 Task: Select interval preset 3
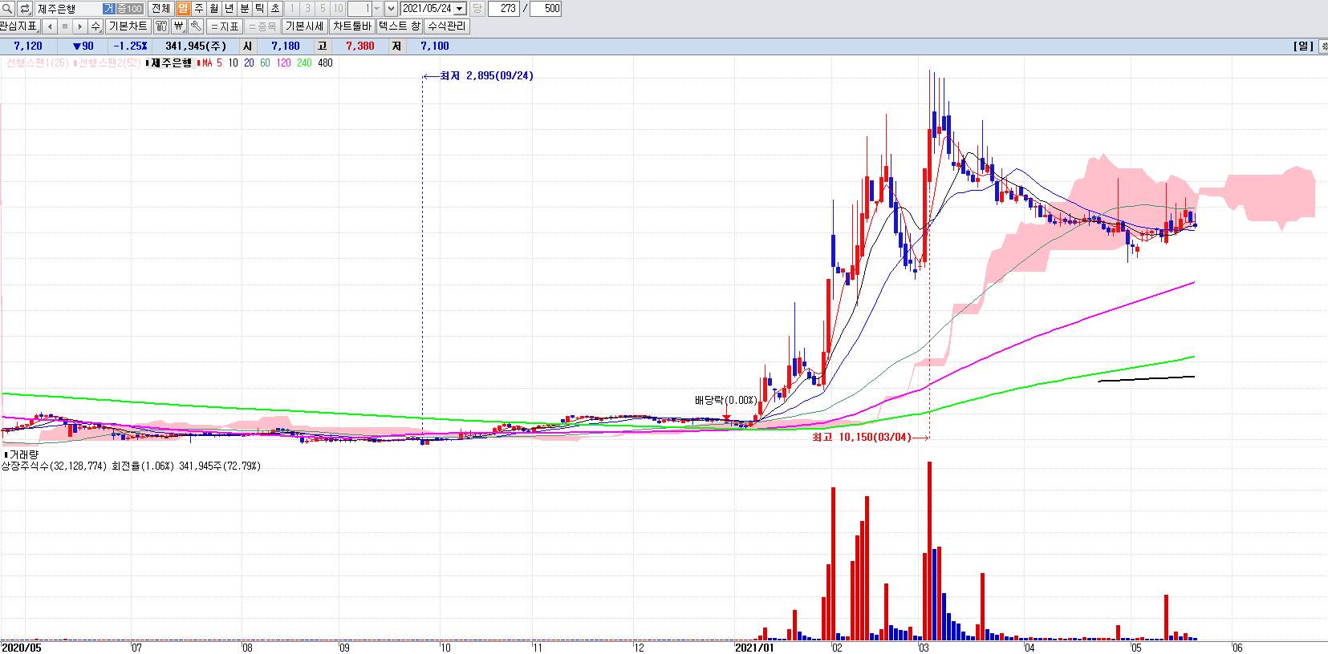click(x=307, y=9)
